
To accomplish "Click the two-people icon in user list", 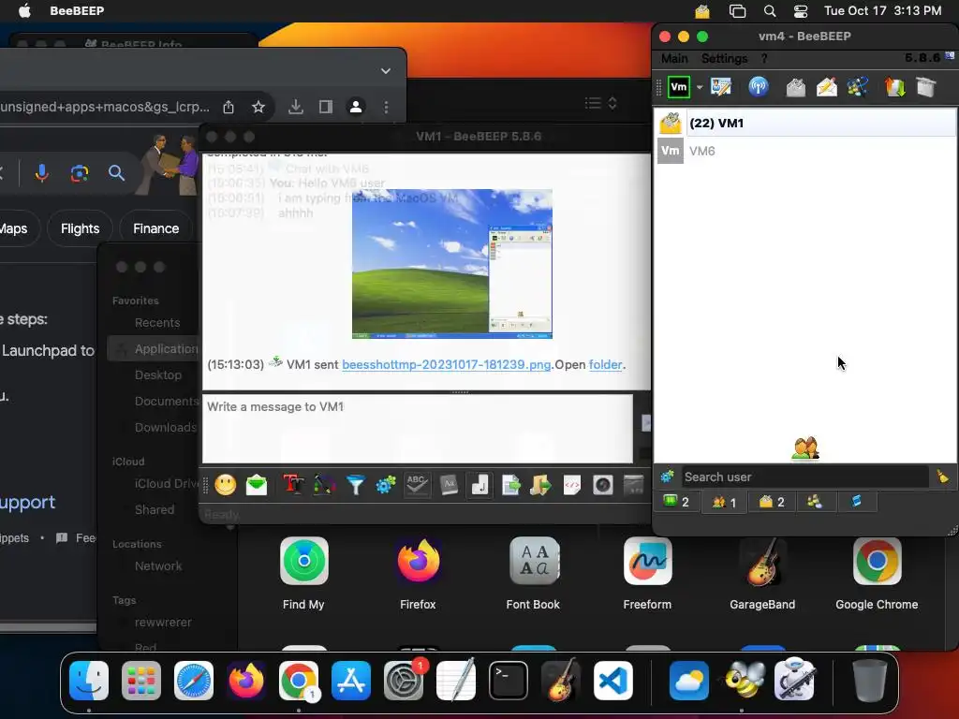I will point(804,448).
